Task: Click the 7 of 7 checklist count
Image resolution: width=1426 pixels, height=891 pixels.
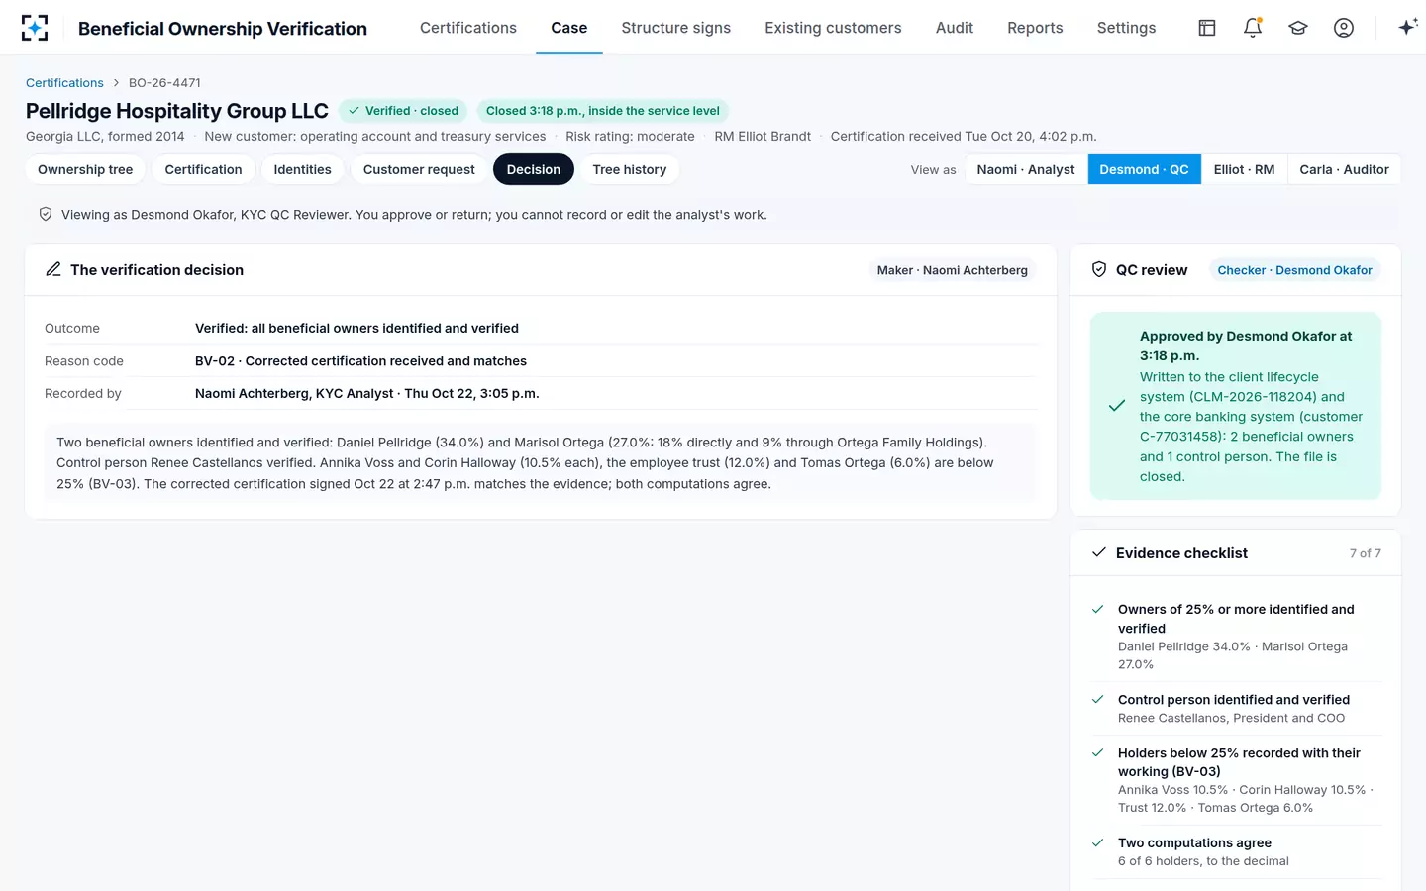Action: point(1366,553)
